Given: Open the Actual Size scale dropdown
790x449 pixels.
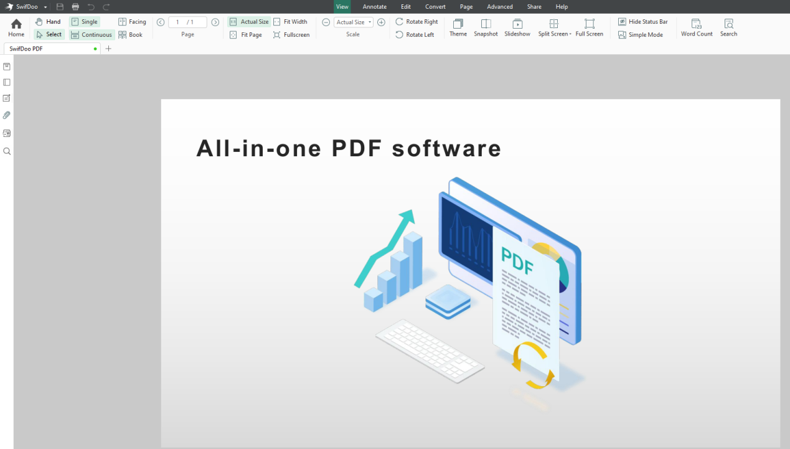Looking at the screenshot, I should [354, 22].
